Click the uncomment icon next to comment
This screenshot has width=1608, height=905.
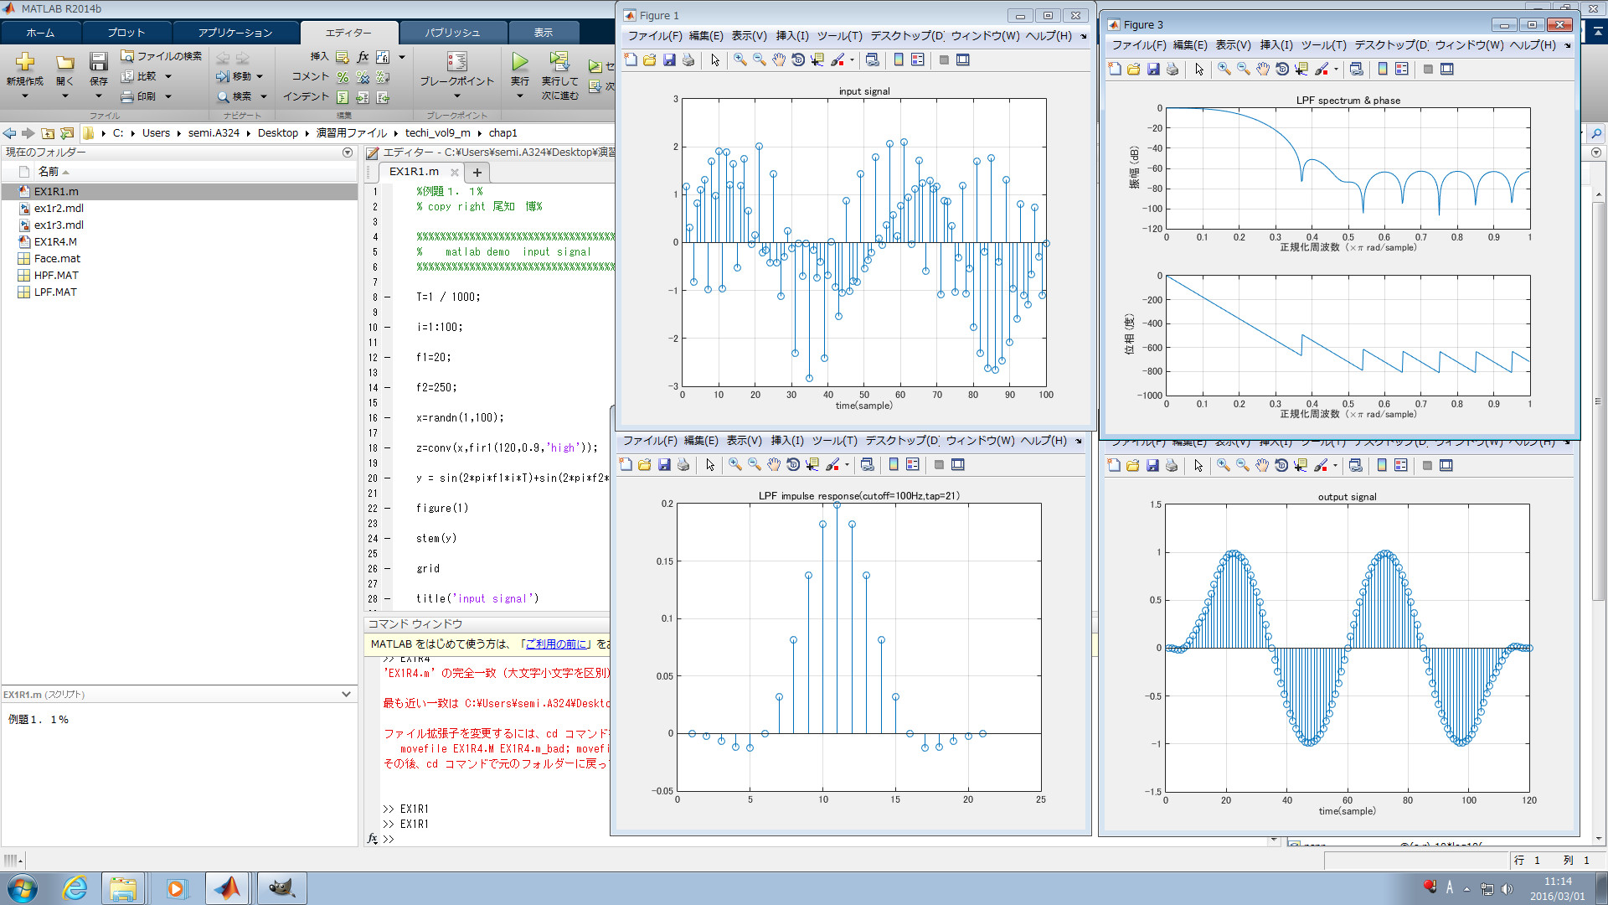[x=363, y=77]
